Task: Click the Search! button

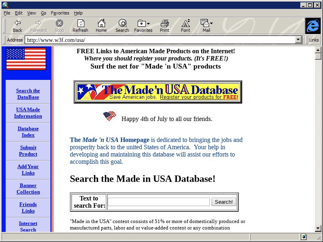Action: (224, 202)
